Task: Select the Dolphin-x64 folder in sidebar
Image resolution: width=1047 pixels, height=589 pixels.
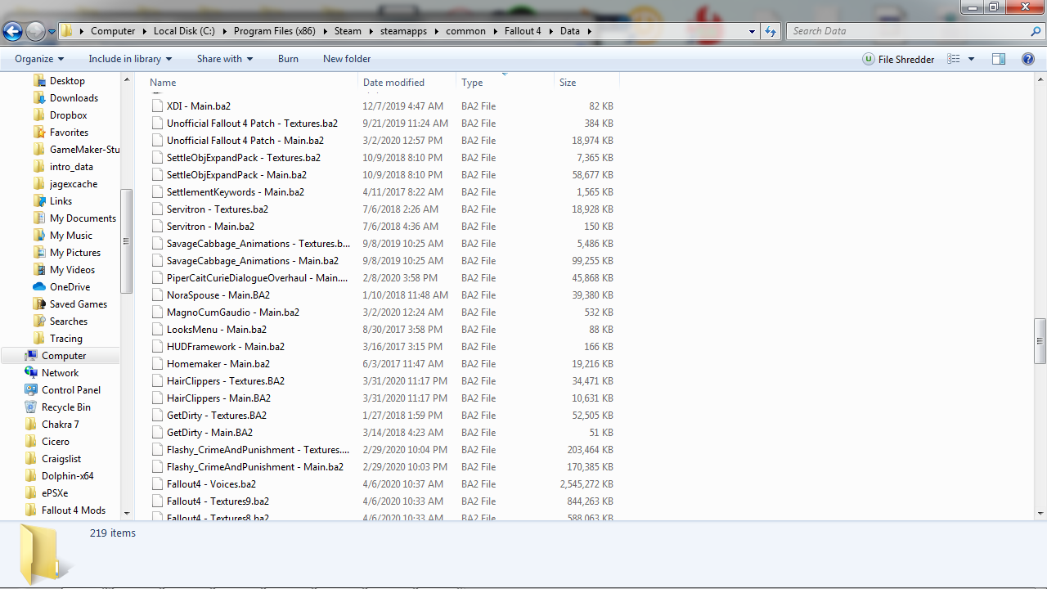Action: coord(68,476)
